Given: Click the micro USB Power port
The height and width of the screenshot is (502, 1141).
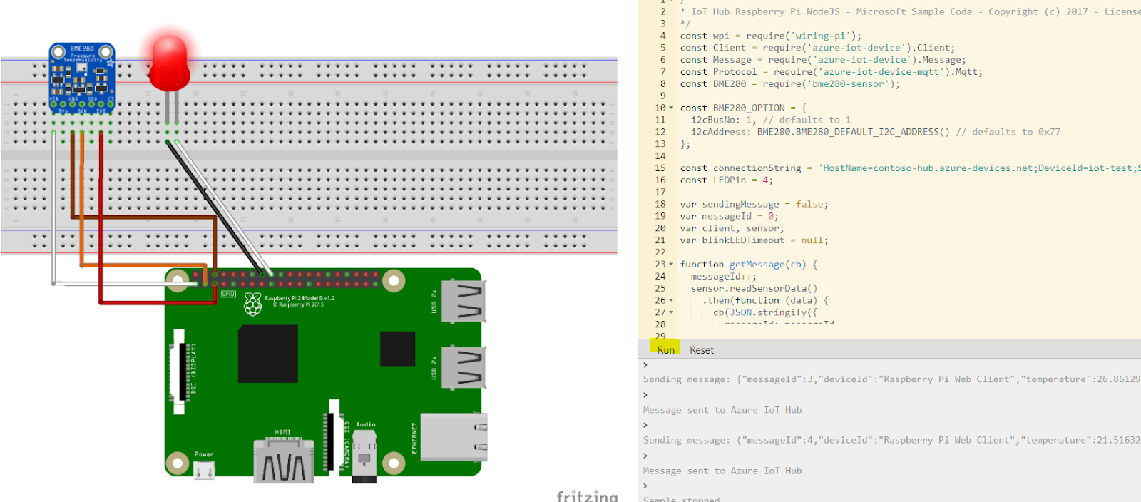Looking at the screenshot, I should tap(204, 470).
